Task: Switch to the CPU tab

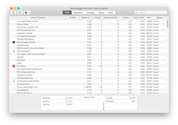Action: (67, 13)
